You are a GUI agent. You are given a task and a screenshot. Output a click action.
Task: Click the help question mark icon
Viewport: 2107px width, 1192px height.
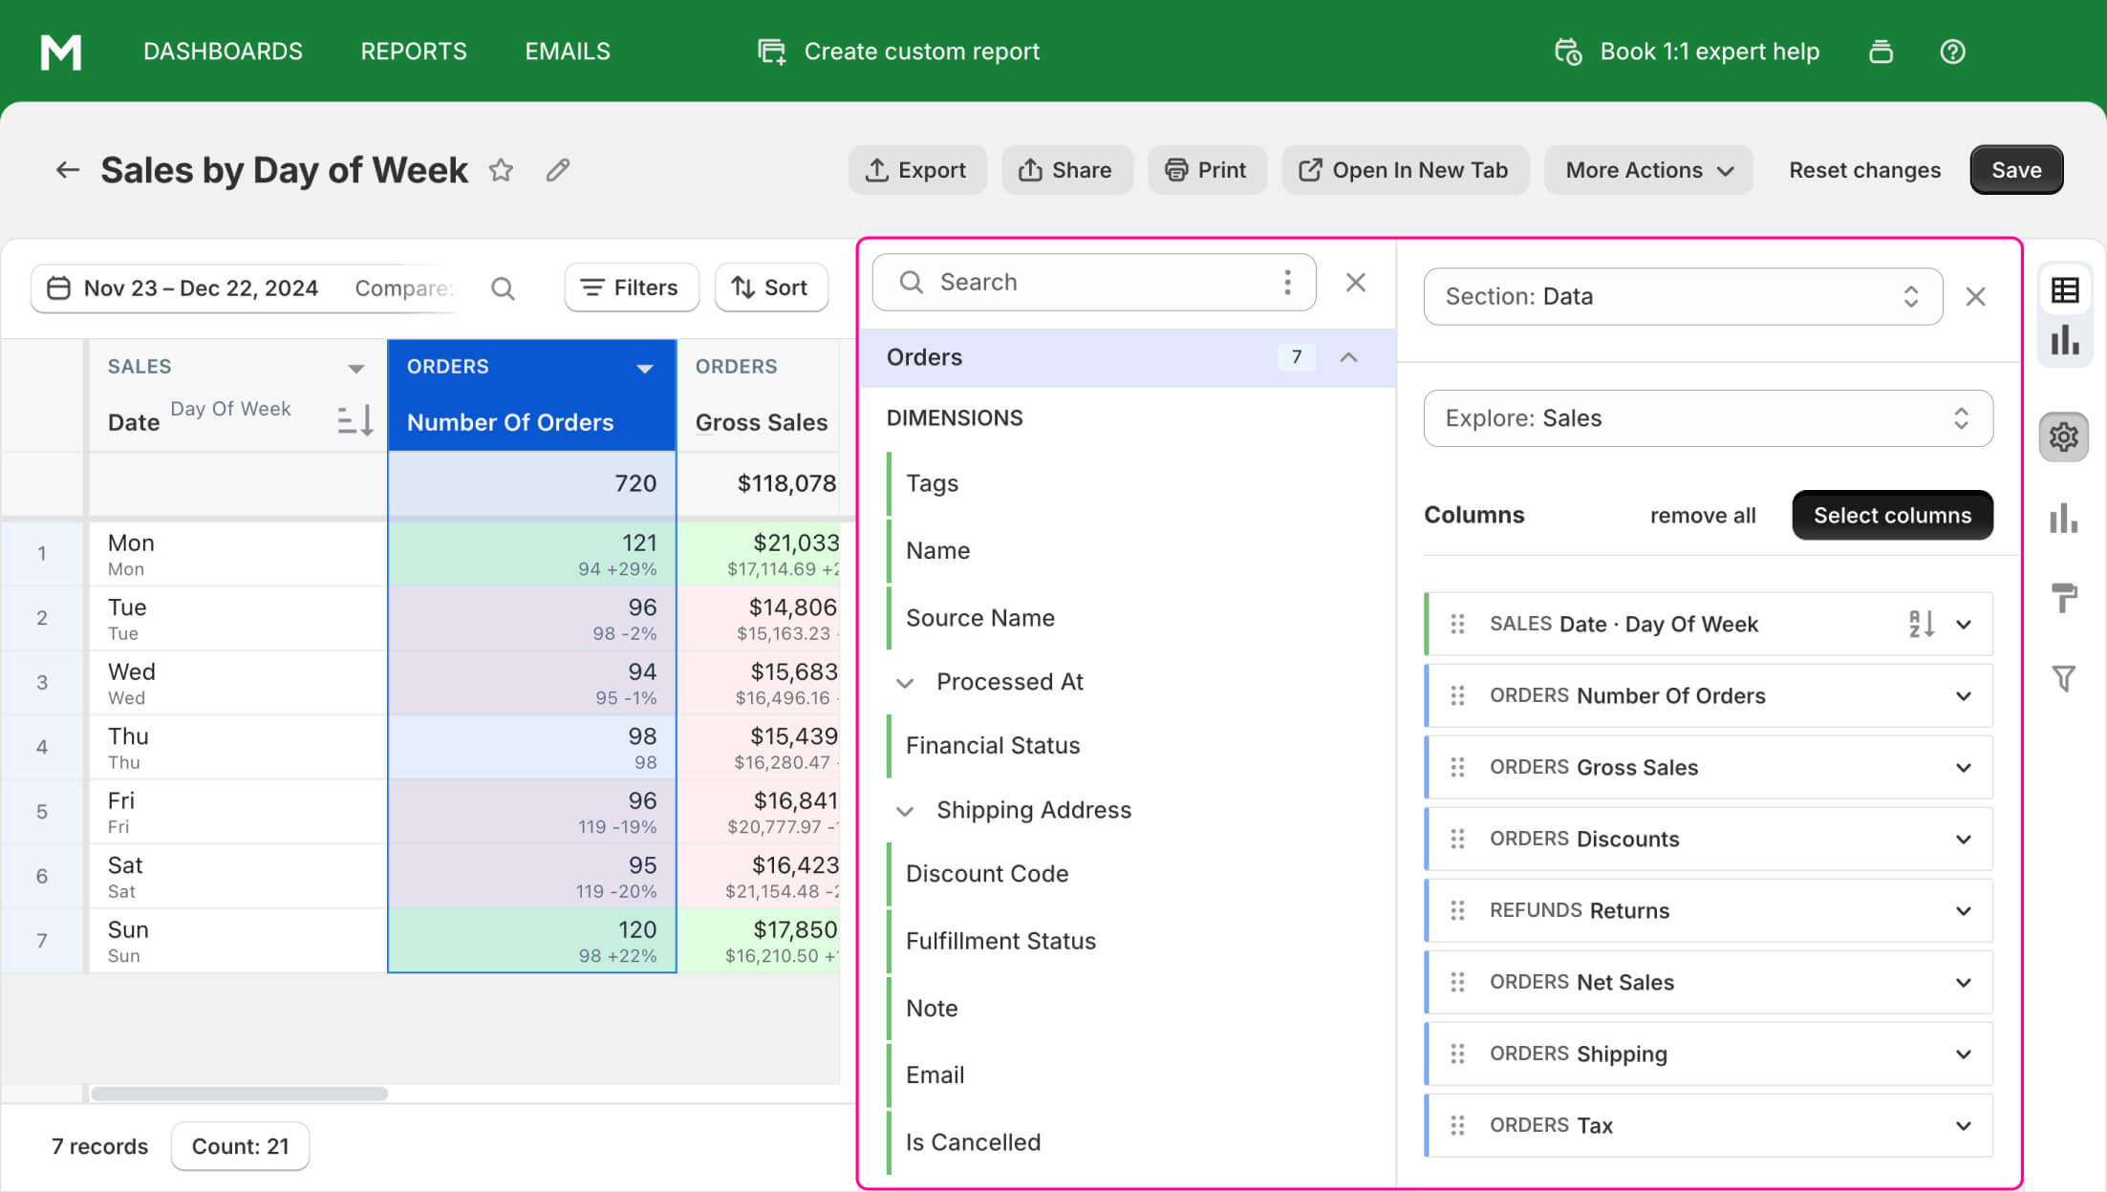[1952, 52]
